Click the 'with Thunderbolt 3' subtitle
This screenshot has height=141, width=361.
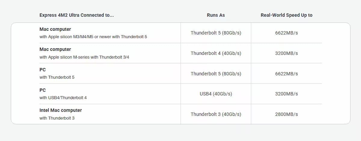(x=57, y=118)
